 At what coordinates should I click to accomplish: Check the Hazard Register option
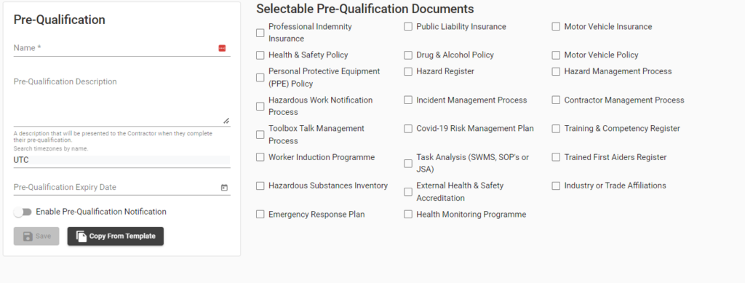point(407,71)
